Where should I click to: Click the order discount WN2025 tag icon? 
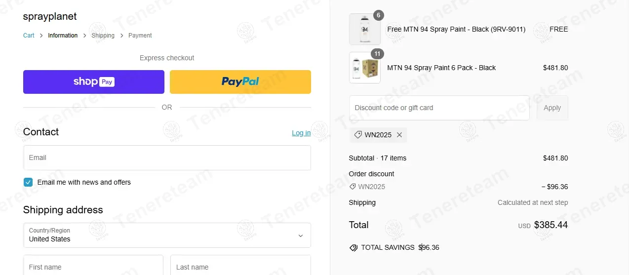353,187
